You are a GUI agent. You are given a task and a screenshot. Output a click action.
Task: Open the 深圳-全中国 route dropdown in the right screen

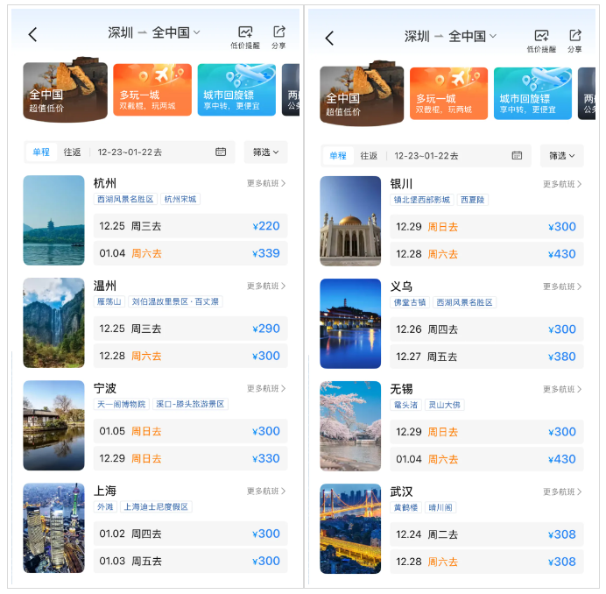(450, 36)
